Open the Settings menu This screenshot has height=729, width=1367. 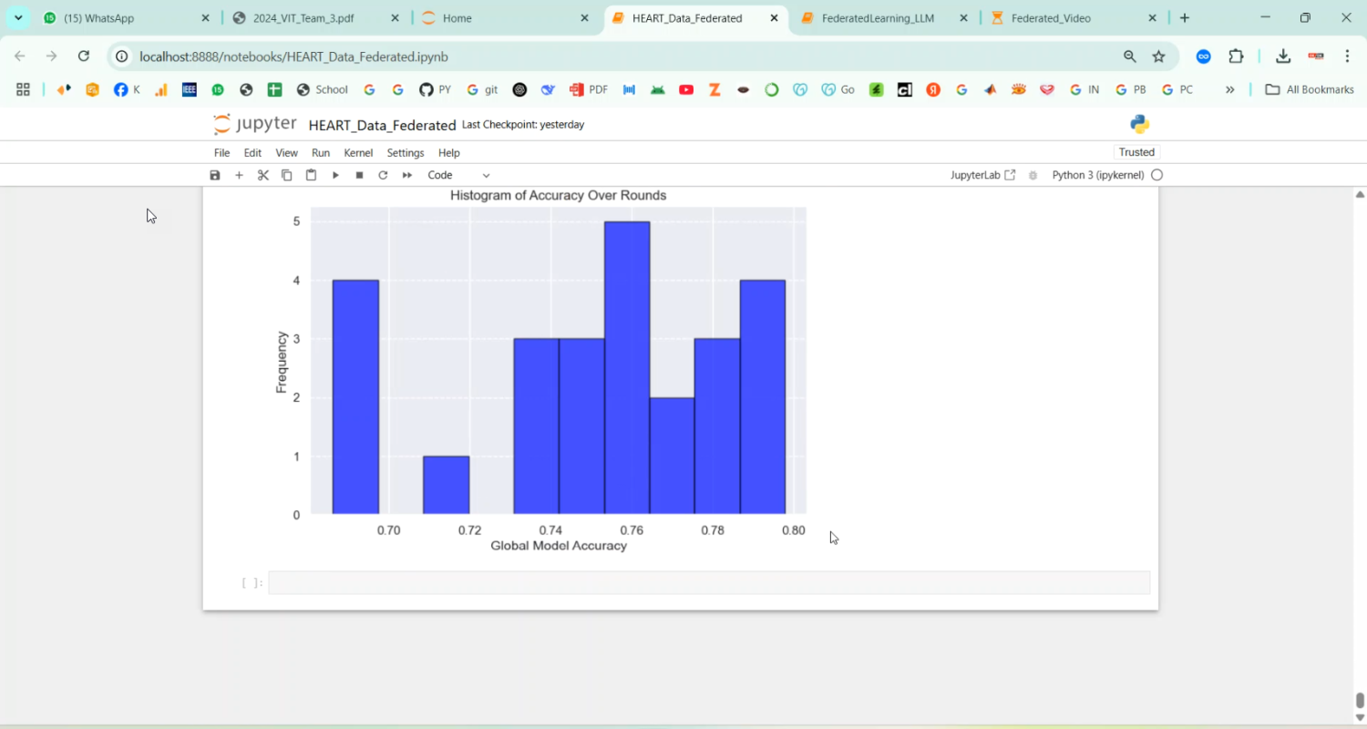(x=406, y=153)
